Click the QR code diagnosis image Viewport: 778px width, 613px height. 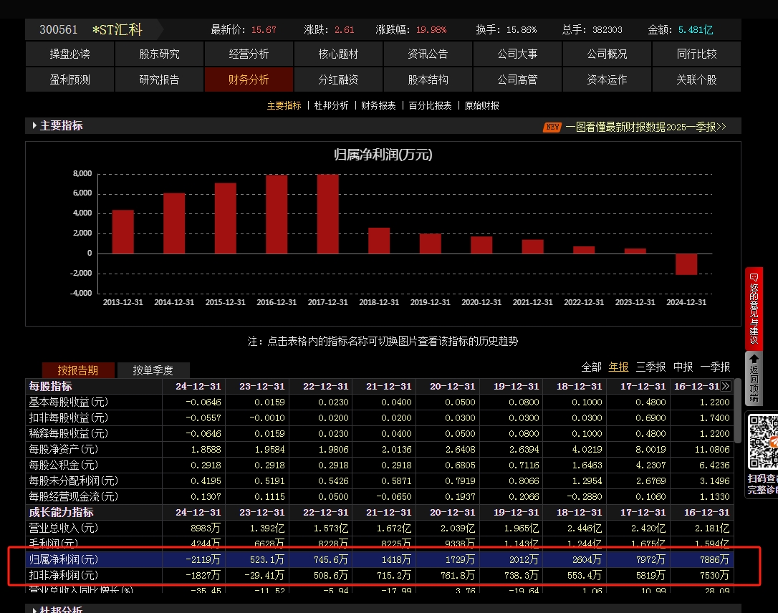763,443
